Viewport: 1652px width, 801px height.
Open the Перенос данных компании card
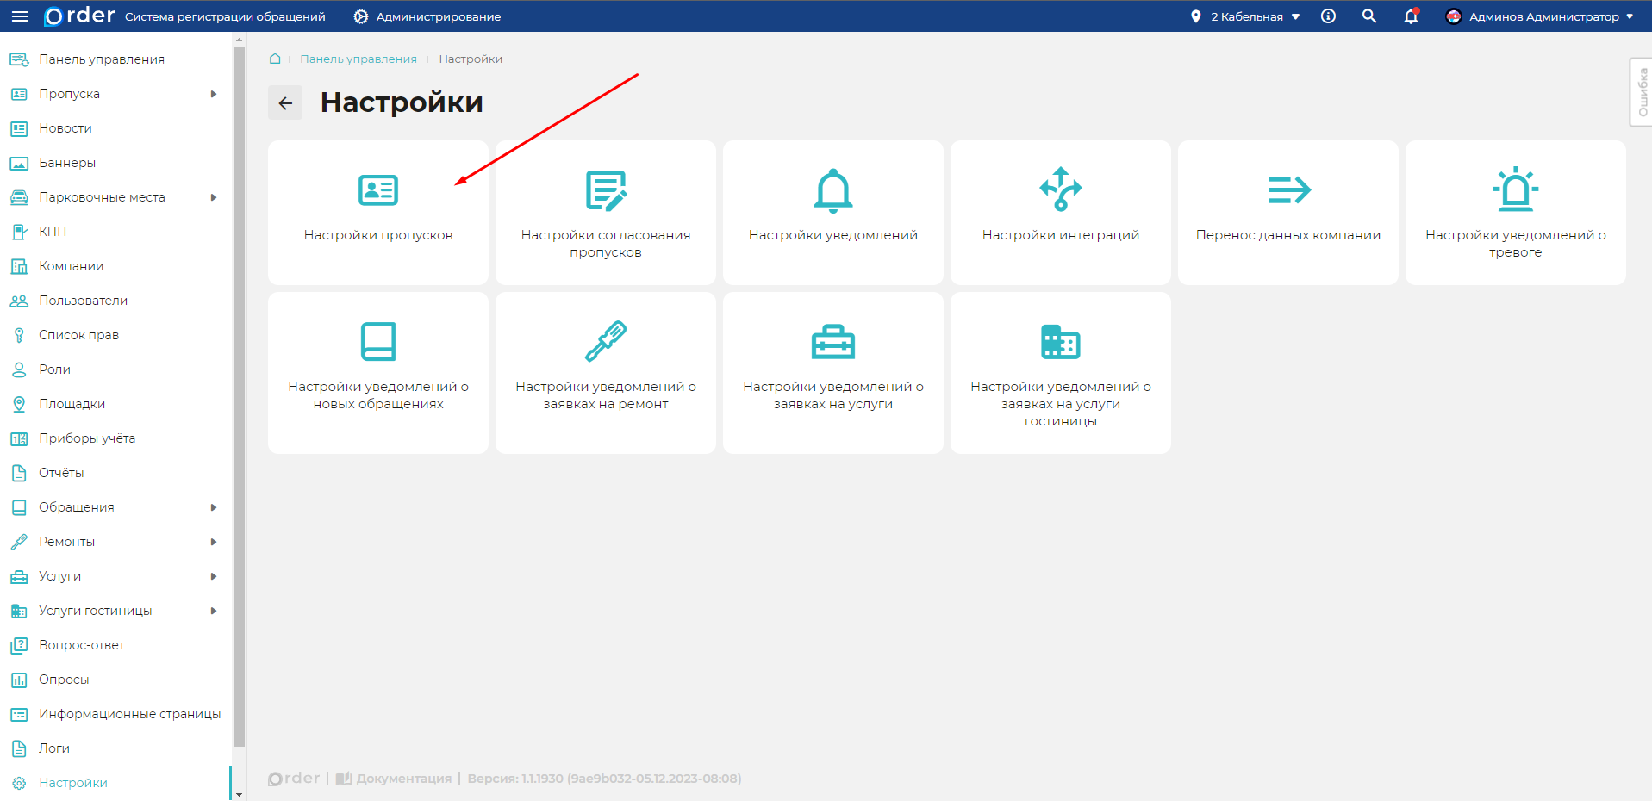click(1287, 213)
